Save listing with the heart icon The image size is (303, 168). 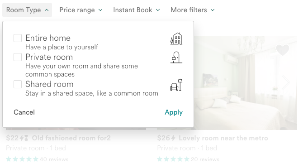point(283,50)
